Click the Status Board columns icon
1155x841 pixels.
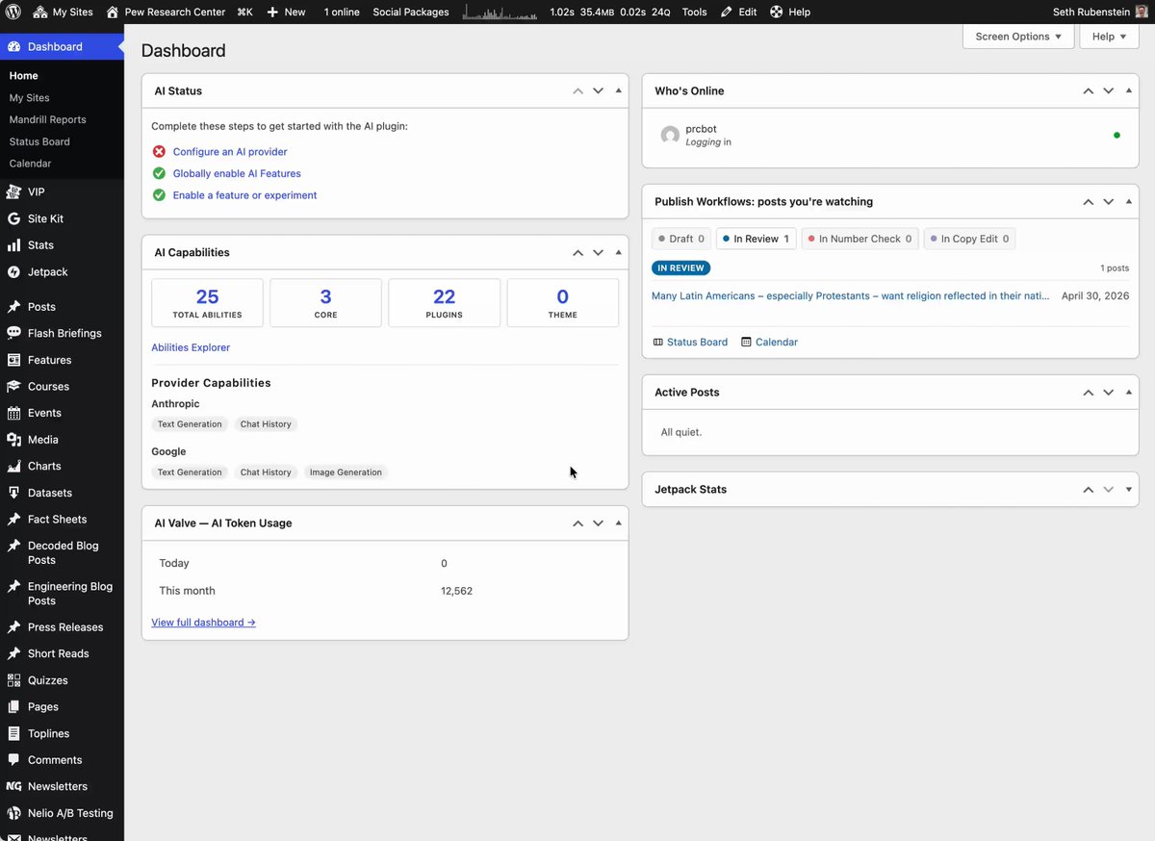(658, 343)
